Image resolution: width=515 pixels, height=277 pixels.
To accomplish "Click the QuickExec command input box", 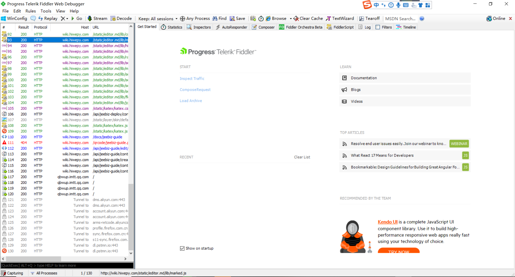I will [67, 265].
